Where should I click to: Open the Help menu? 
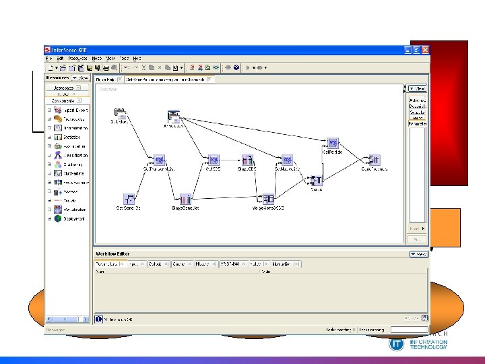[x=137, y=58]
